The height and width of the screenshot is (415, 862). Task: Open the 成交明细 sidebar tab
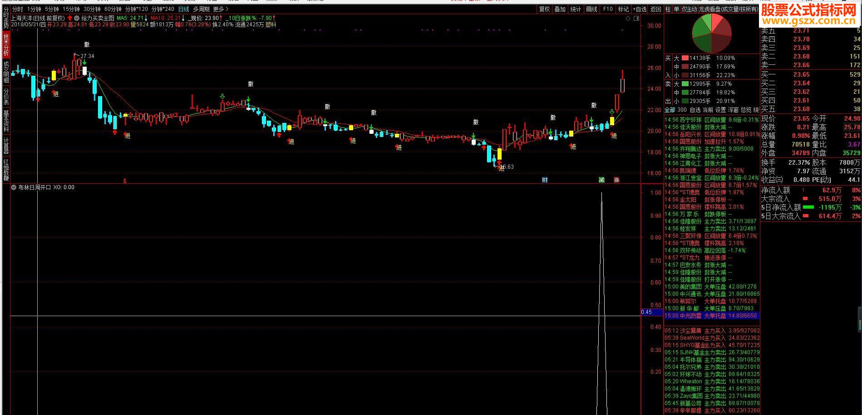pyautogui.click(x=6, y=73)
